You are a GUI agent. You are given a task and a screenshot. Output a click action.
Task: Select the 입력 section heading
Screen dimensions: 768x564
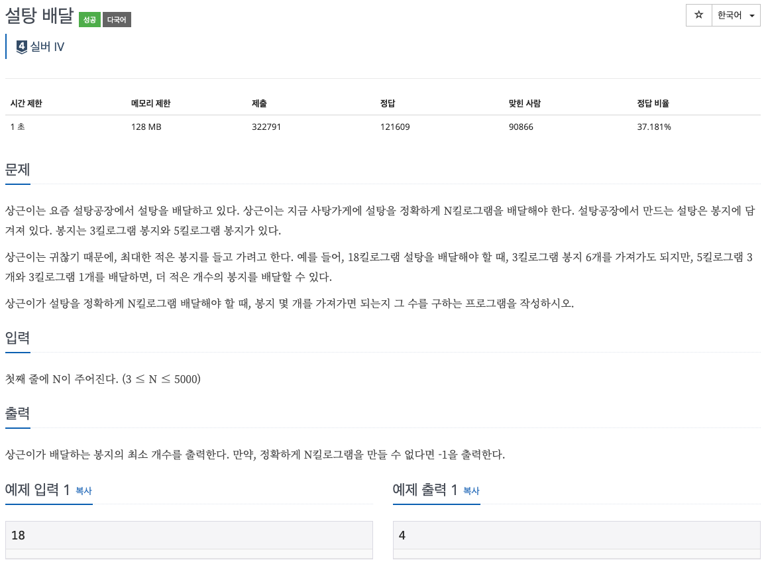coord(17,338)
